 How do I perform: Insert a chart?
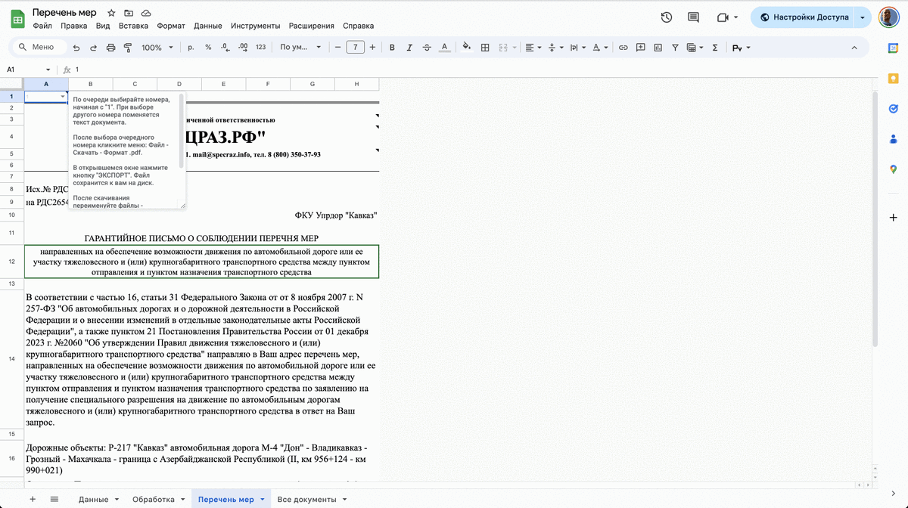click(658, 48)
